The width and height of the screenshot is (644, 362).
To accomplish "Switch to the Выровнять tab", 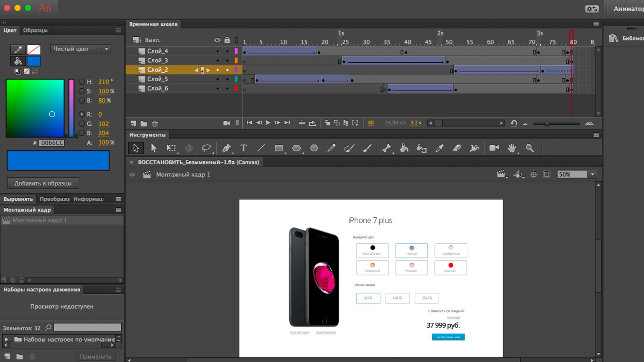I will click(18, 199).
